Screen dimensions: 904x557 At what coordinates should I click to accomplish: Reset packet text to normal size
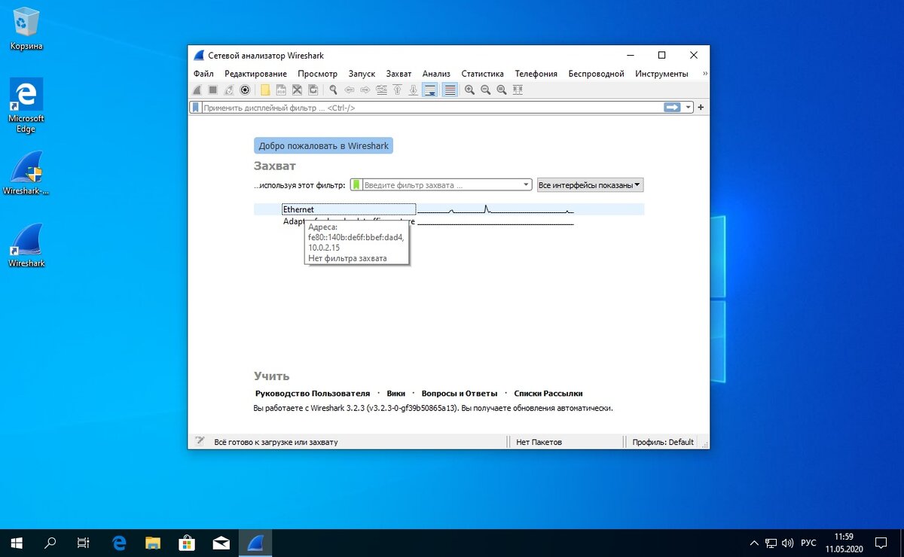point(501,90)
